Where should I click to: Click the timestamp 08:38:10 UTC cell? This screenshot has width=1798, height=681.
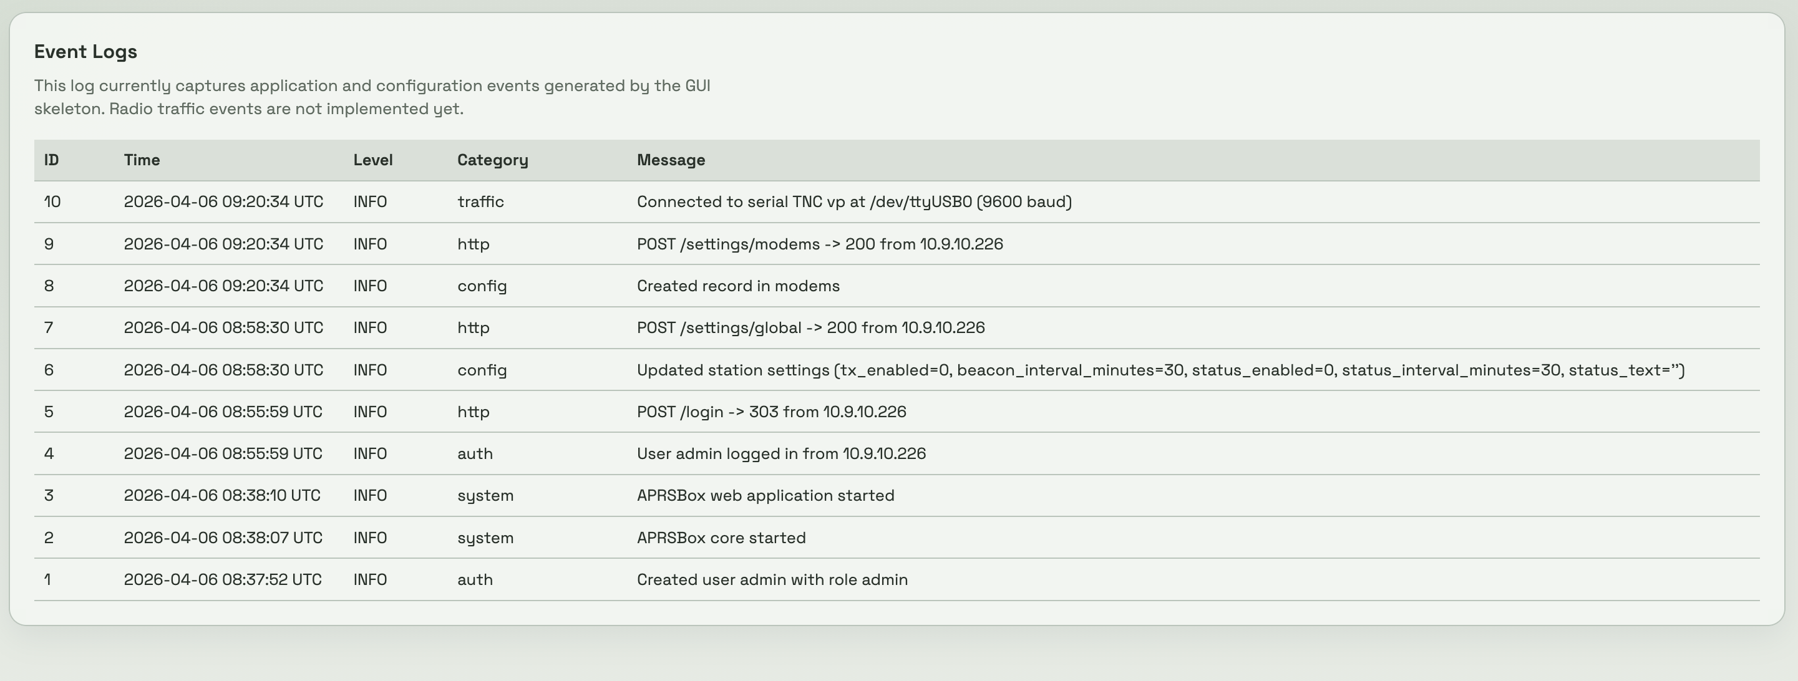click(222, 495)
